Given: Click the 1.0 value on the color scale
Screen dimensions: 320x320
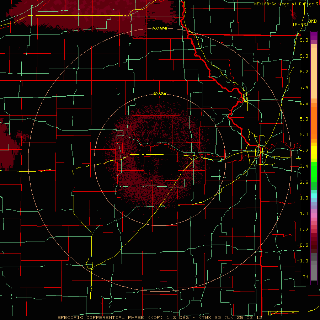Looking at the screenshot, I should point(304,213).
